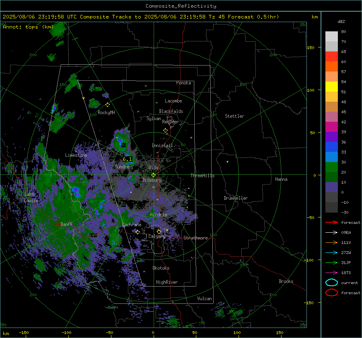362x338 pixels.
Task: Click the Banff town label
Action: 66,224
